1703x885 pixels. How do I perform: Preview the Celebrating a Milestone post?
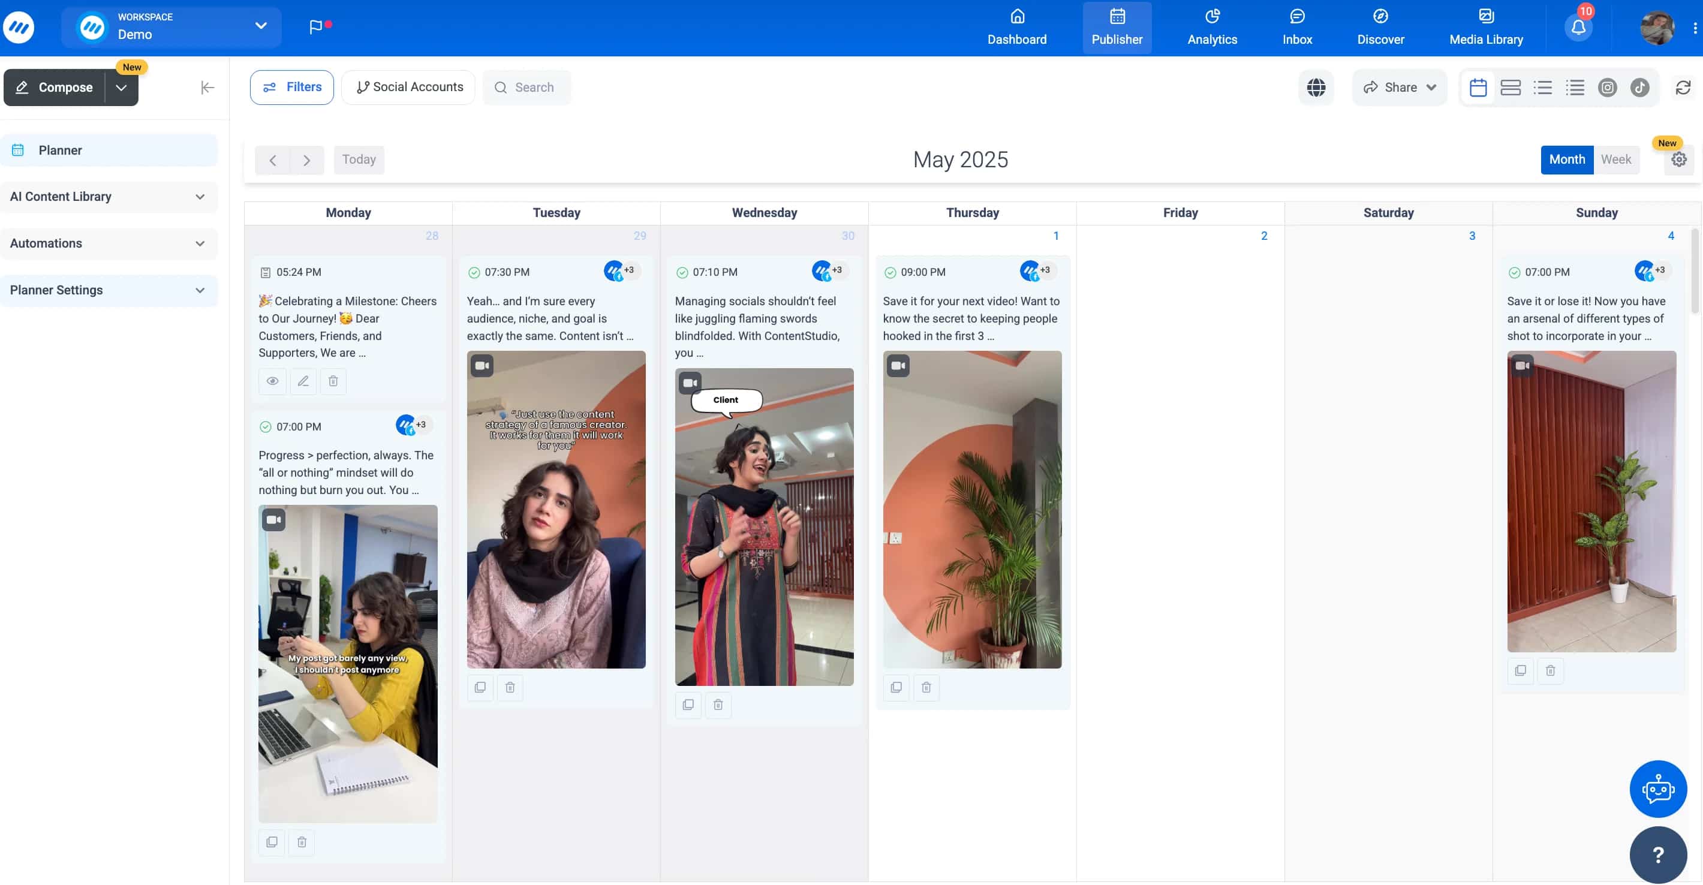272,381
